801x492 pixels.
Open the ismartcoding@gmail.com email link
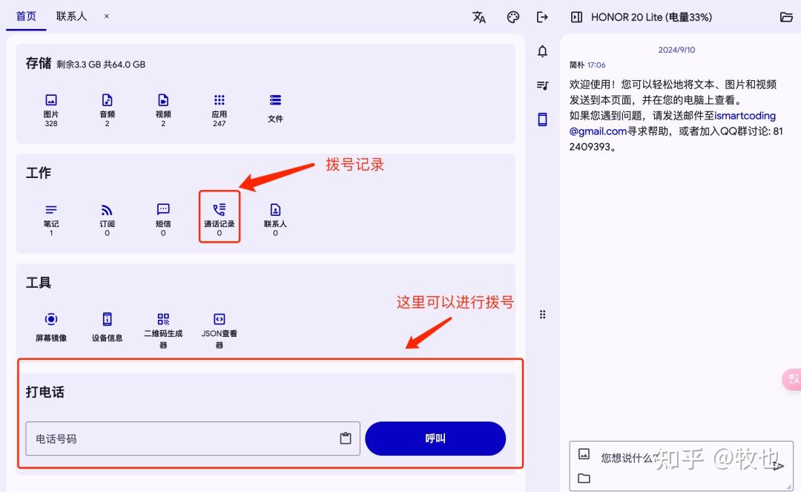[x=673, y=124]
